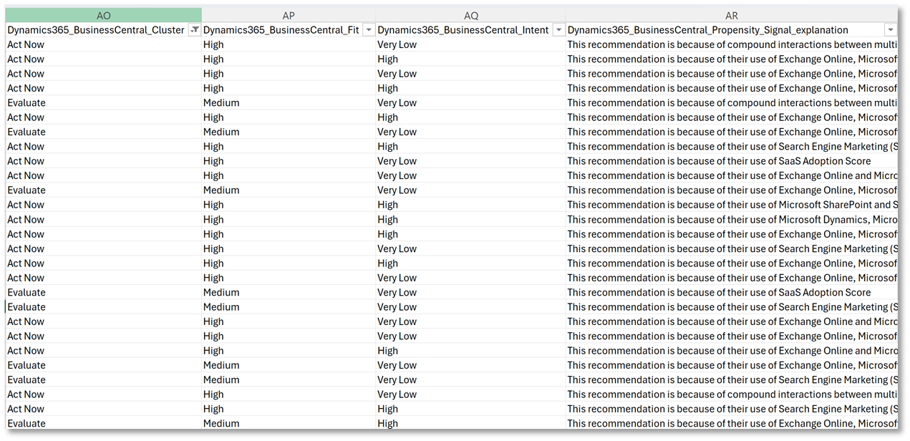Open the Propensity_Signal_explanation column filter dropdown
Viewport: 910px width, 441px height.
(x=890, y=30)
